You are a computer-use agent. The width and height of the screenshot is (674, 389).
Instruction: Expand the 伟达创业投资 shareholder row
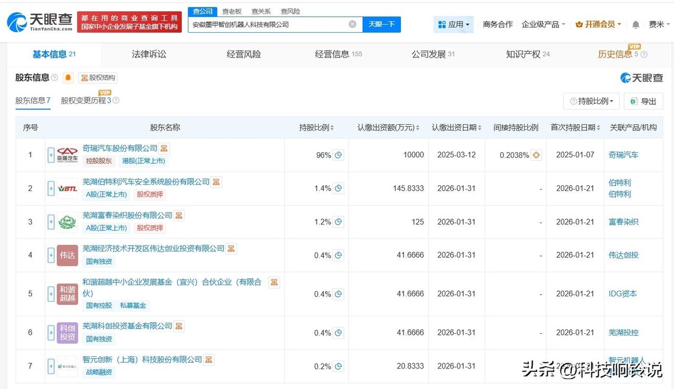point(51,255)
